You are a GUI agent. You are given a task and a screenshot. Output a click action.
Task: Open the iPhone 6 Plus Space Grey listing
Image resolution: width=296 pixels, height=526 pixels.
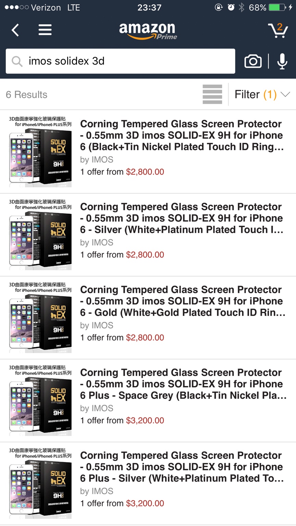[x=182, y=384]
